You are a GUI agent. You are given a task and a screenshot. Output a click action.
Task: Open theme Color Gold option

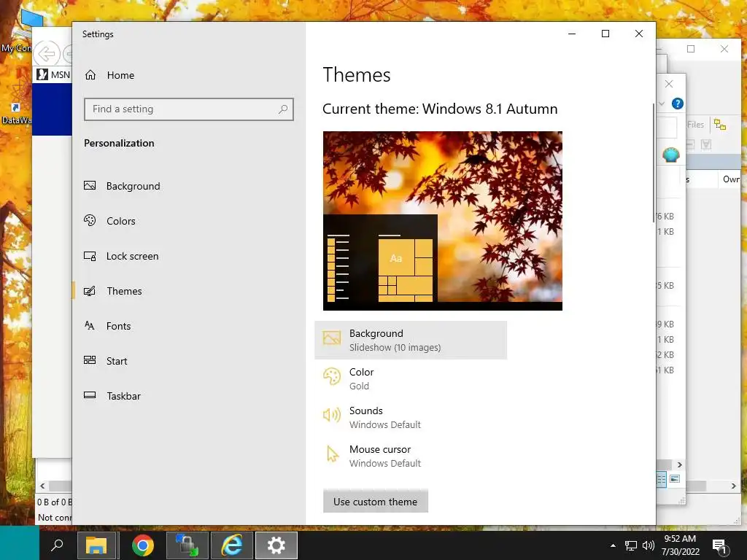(411, 379)
